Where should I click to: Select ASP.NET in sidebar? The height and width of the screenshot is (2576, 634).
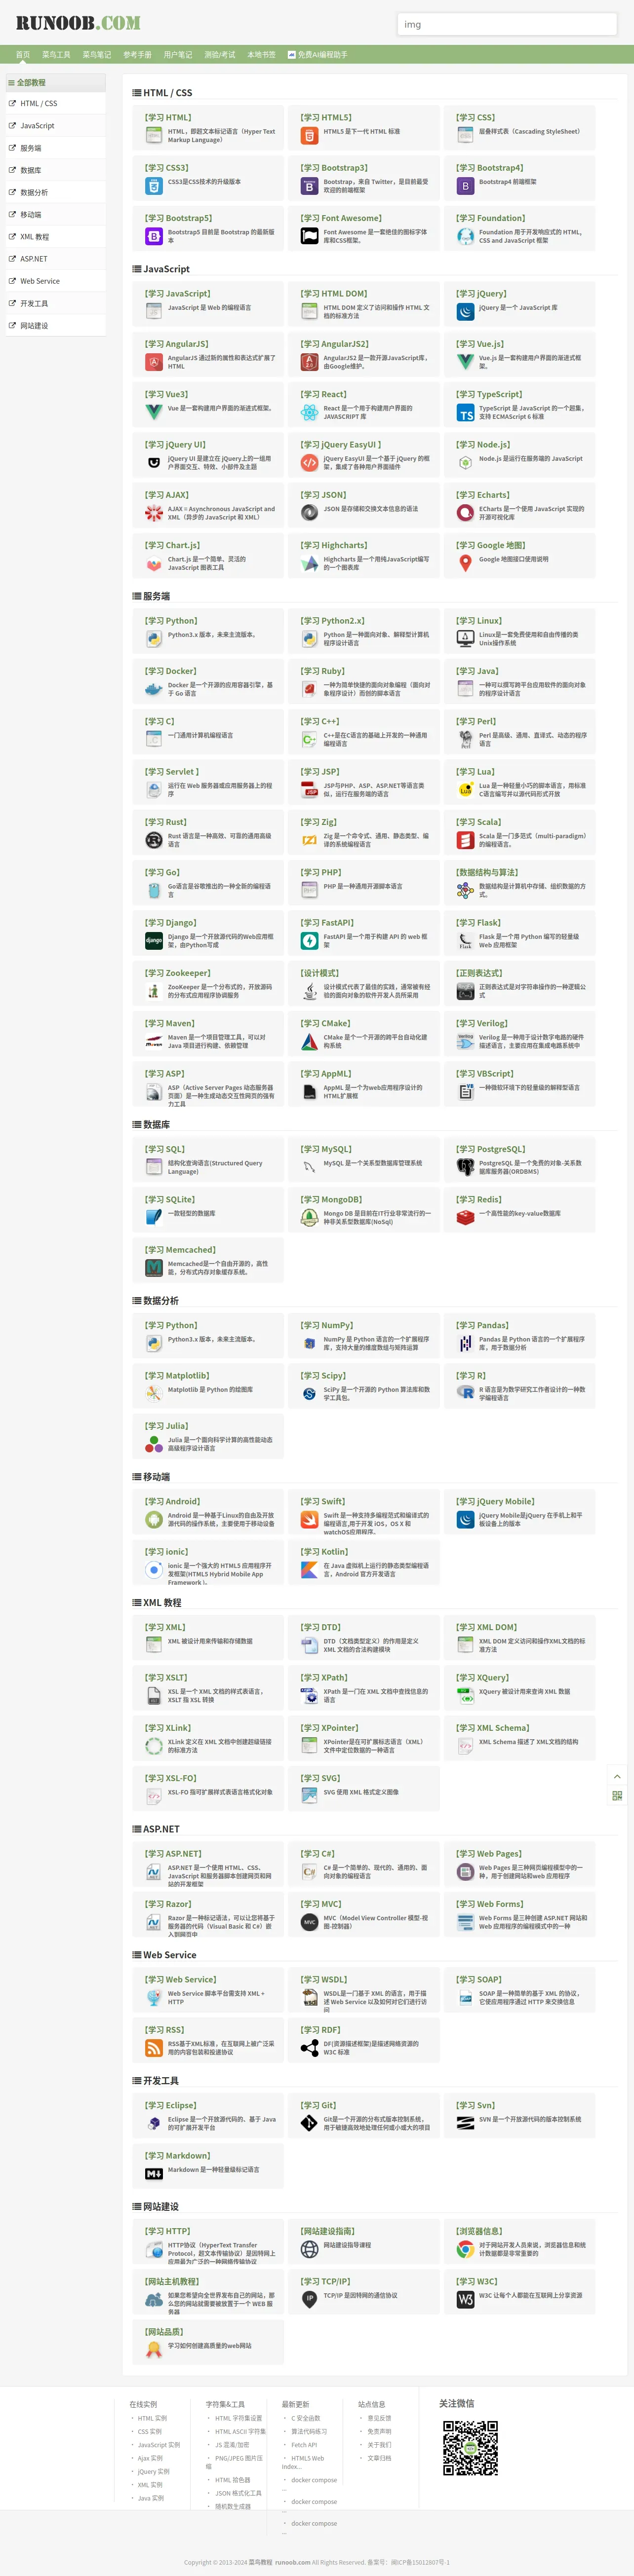tap(55, 259)
